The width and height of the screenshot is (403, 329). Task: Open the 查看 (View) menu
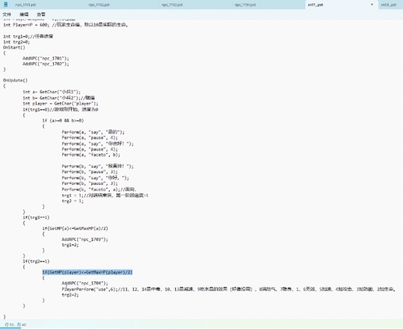[41, 14]
